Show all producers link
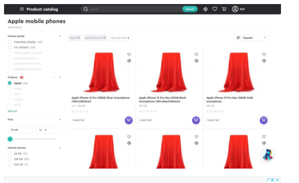Image resolution: width=299 pixels, height=183 pixels. click(12, 111)
